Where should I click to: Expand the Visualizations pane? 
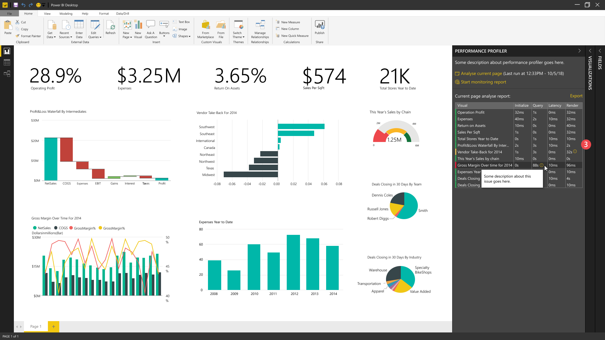click(x=590, y=51)
